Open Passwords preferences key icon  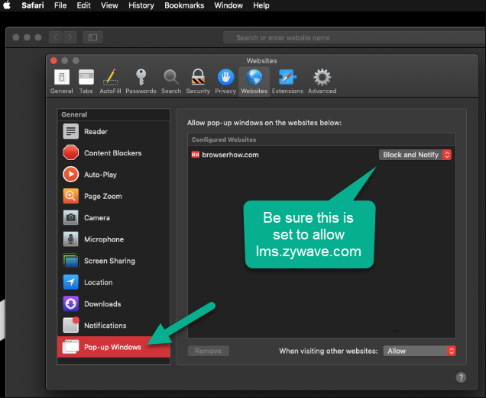point(141,81)
